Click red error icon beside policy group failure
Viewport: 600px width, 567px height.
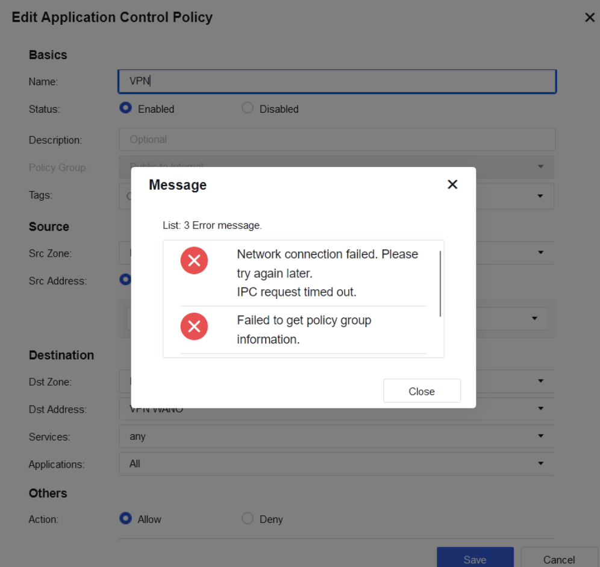click(x=194, y=327)
